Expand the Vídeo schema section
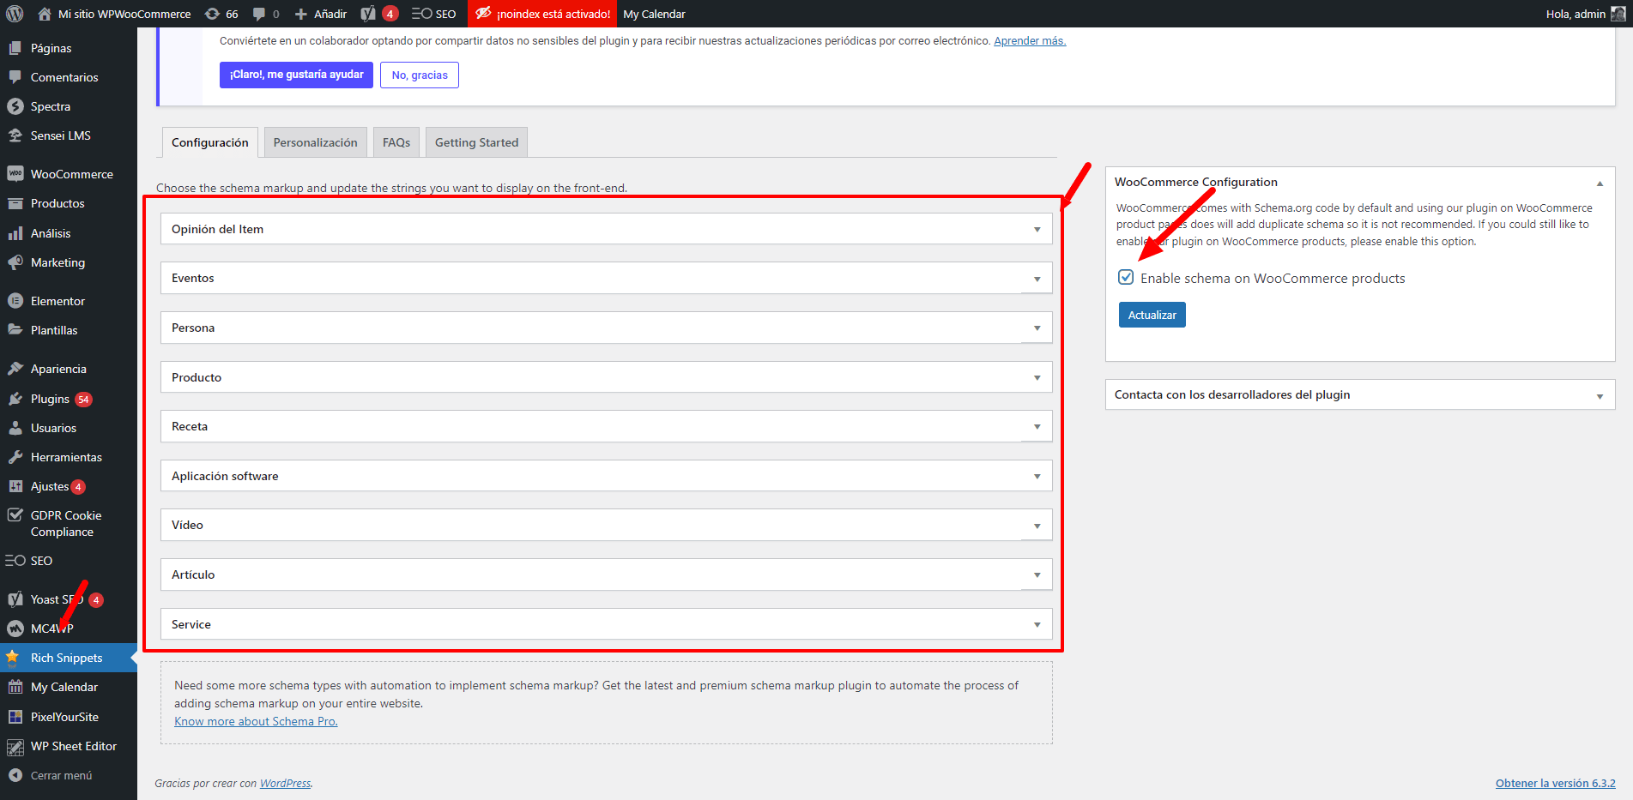Image resolution: width=1633 pixels, height=800 pixels. [607, 525]
